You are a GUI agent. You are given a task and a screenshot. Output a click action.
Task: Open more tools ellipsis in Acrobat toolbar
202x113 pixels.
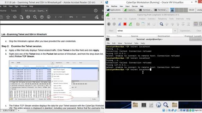[84, 17]
